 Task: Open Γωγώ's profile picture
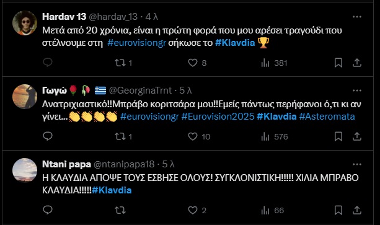[x=25, y=97]
